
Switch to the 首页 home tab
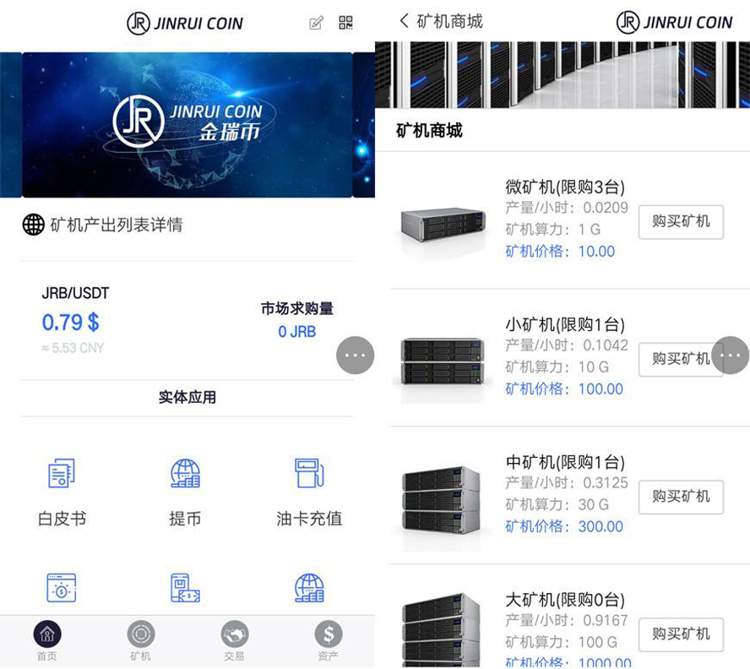pyautogui.click(x=47, y=641)
